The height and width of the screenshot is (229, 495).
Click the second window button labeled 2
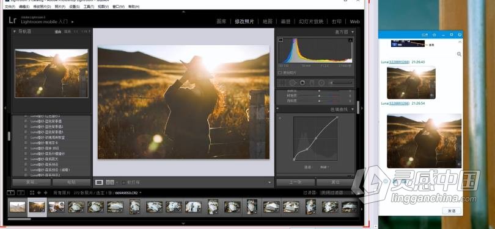click(x=21, y=193)
